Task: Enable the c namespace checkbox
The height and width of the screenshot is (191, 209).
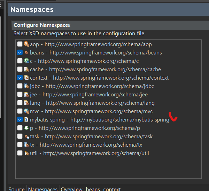Action: [x=20, y=61]
